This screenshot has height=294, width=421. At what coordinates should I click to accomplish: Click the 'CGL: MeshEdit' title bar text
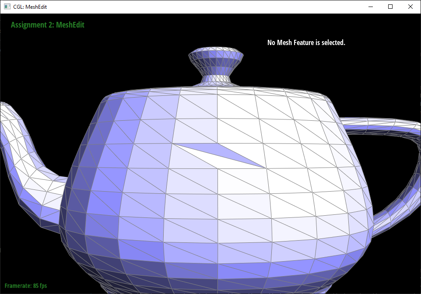pyautogui.click(x=30, y=7)
